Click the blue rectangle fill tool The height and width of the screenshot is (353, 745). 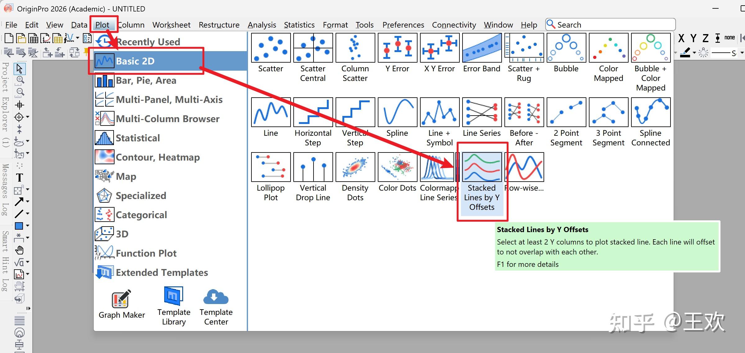pyautogui.click(x=19, y=226)
